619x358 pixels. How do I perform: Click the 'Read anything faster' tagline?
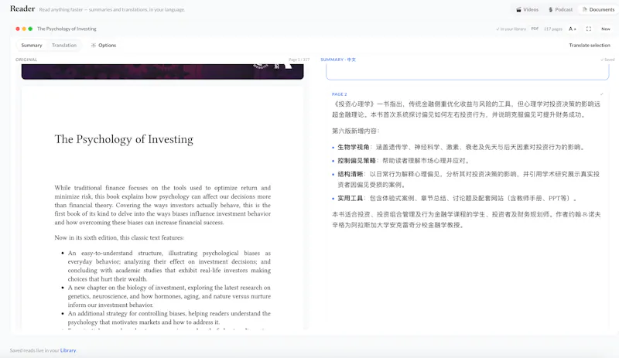111,9
